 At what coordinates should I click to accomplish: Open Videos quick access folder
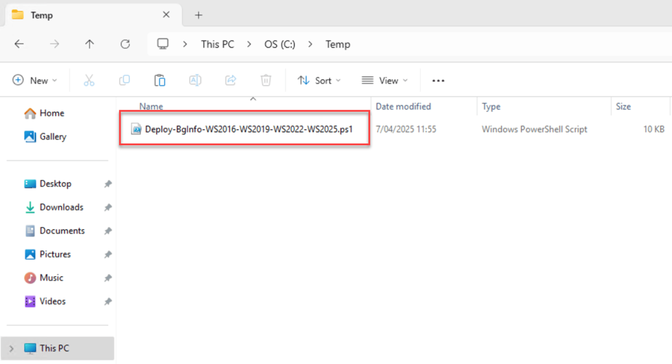pyautogui.click(x=45, y=301)
